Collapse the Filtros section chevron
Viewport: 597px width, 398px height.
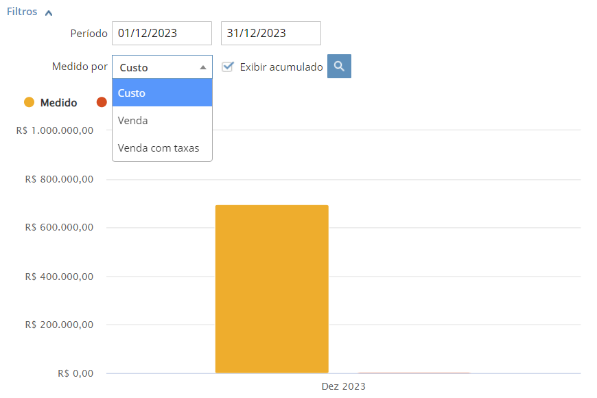pos(48,13)
